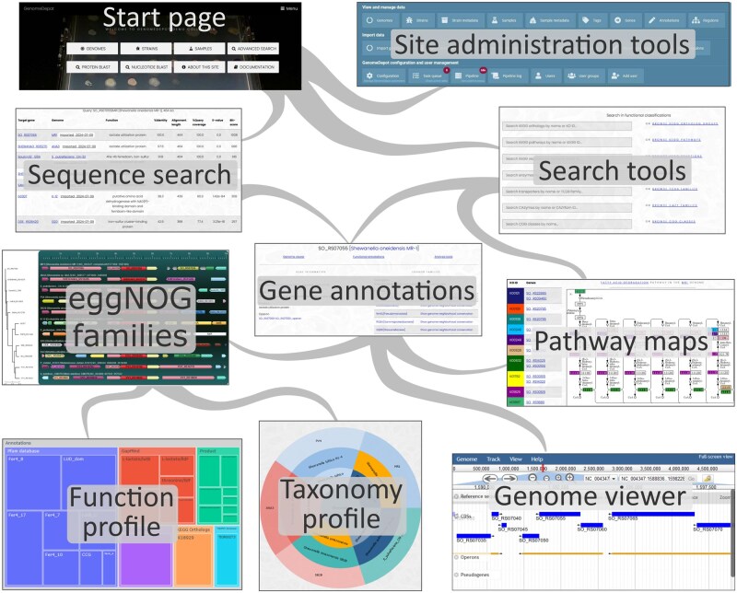Click the Genomes tile in site administration
This screenshot has width=737, height=593.
point(380,20)
